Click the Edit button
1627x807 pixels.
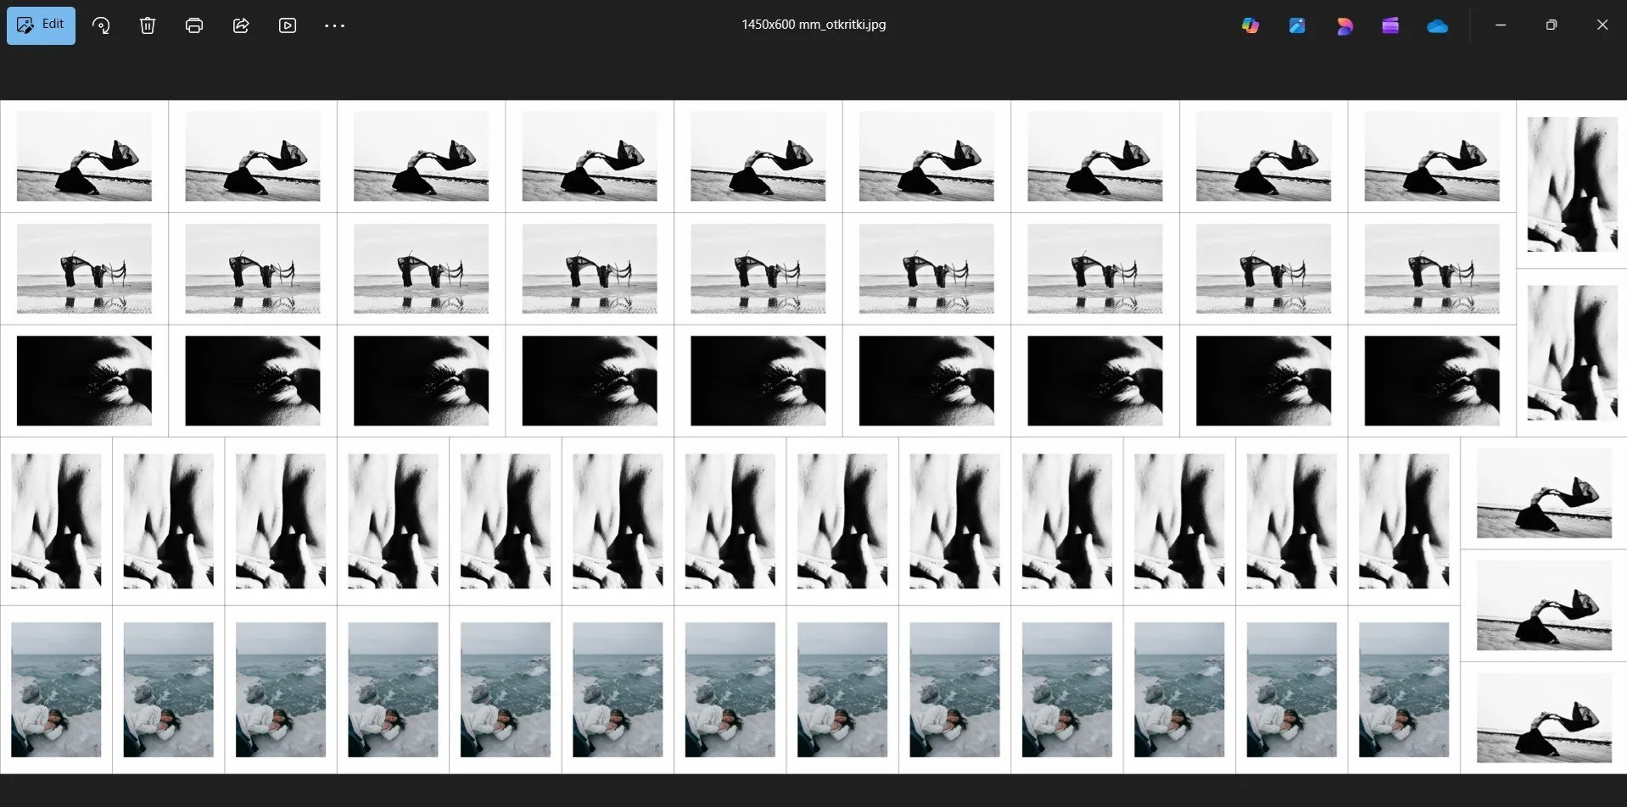tap(41, 25)
